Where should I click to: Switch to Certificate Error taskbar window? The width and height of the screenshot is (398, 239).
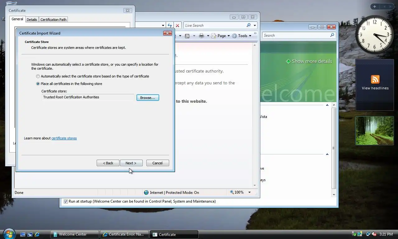click(x=124, y=234)
